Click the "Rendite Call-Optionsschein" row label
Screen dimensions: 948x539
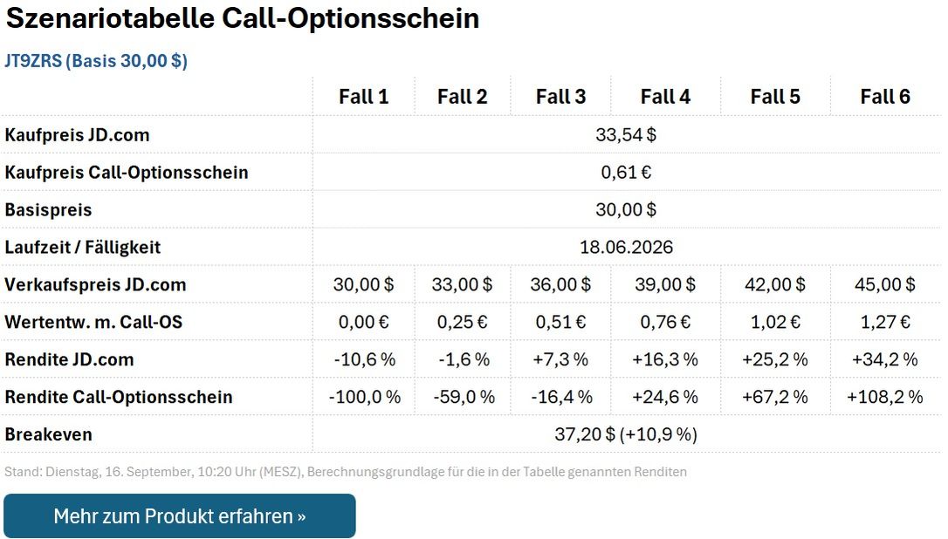pos(119,398)
